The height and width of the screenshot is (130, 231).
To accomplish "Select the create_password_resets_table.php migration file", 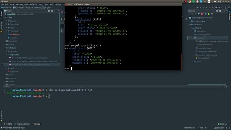I will click(x=33, y=61).
